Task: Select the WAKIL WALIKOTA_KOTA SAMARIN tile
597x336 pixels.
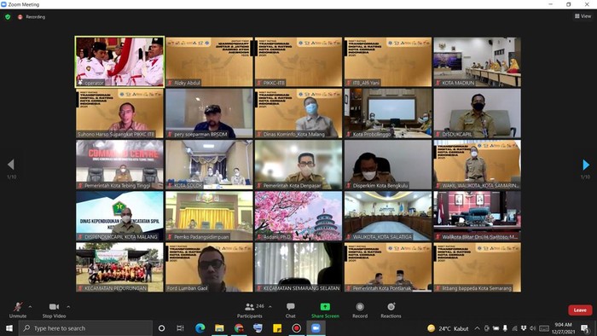Action: [x=478, y=165]
